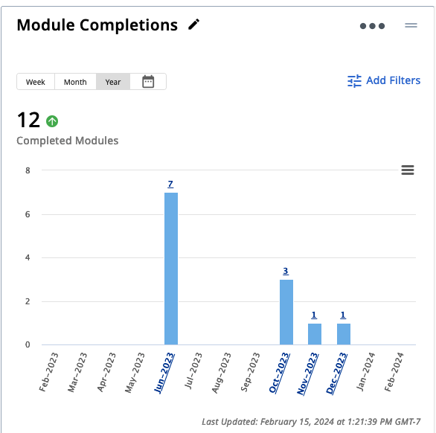Click the green upward trend arrow icon
This screenshot has width=436, height=433.
52,121
